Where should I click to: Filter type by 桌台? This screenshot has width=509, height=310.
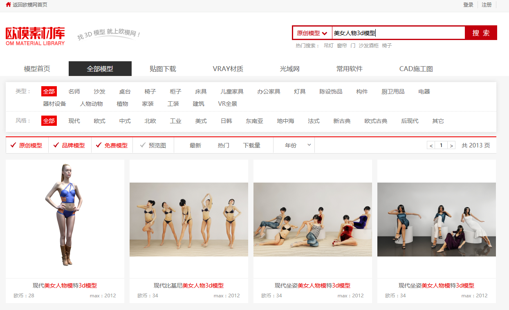125,91
